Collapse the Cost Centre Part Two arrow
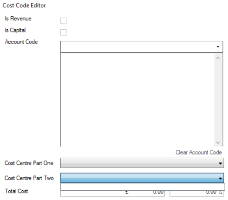This screenshot has width=228, height=200. click(220, 178)
